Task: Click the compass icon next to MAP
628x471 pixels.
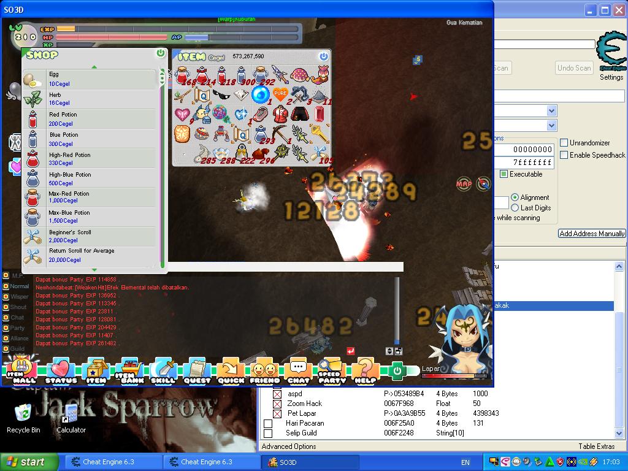Action: point(484,184)
